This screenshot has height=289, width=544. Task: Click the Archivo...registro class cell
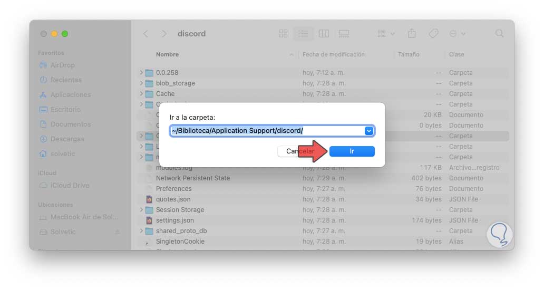pos(474,168)
